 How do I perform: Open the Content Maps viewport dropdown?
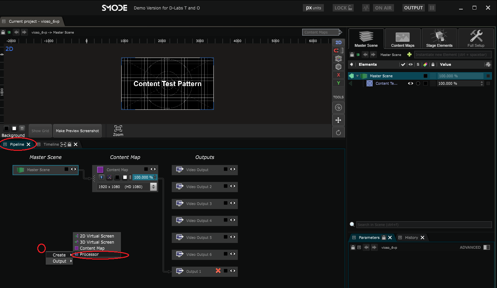[x=322, y=32]
